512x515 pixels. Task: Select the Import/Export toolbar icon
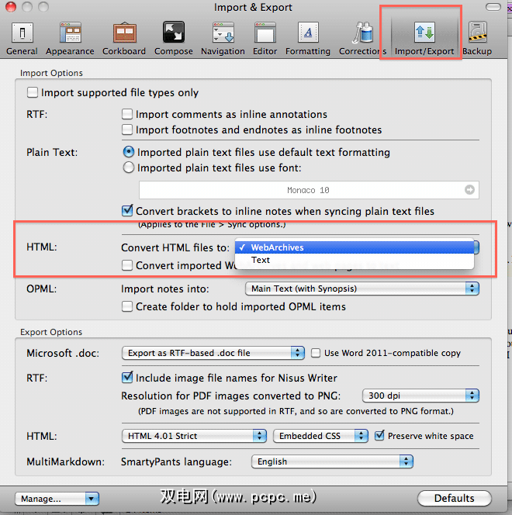(x=424, y=39)
